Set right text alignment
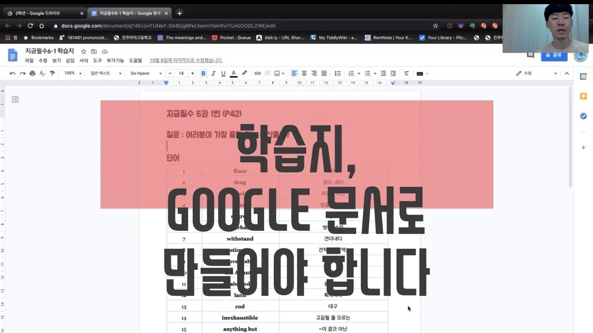This screenshot has width=593, height=333. click(x=314, y=73)
